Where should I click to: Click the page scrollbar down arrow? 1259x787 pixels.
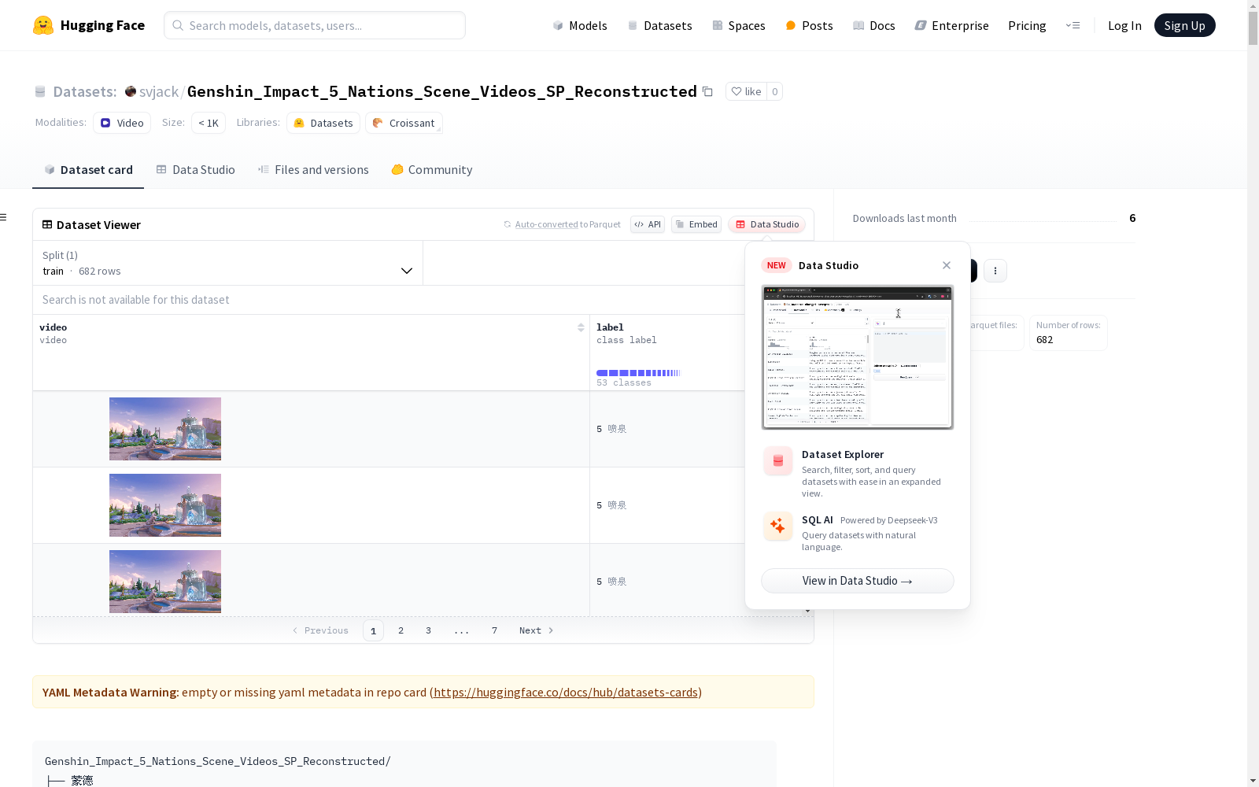[x=1253, y=781]
